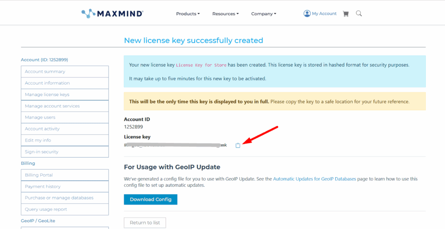Click 'For Usage with GeoIP Update' heading
This screenshot has height=229, width=445.
(172, 167)
